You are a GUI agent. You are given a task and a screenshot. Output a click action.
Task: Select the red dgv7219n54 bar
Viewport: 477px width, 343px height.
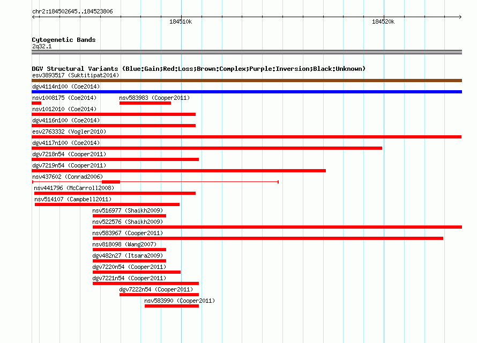pyautogui.click(x=179, y=171)
